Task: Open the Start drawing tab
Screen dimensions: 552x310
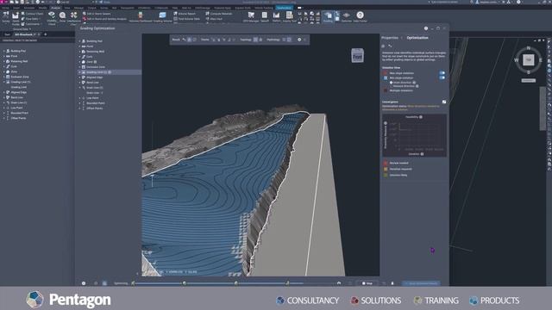Action: [x=7, y=34]
